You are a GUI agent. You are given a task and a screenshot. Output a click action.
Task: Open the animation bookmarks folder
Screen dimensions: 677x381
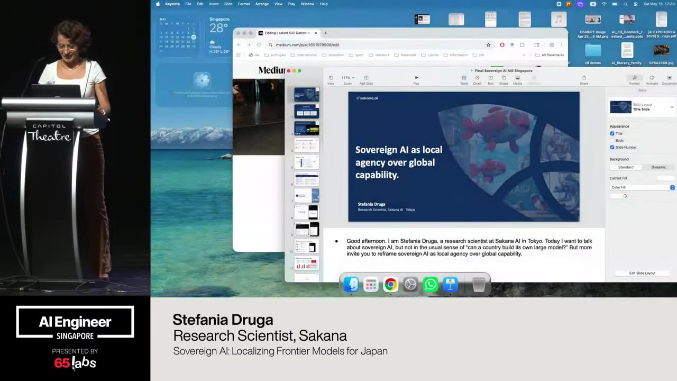pyautogui.click(x=333, y=55)
